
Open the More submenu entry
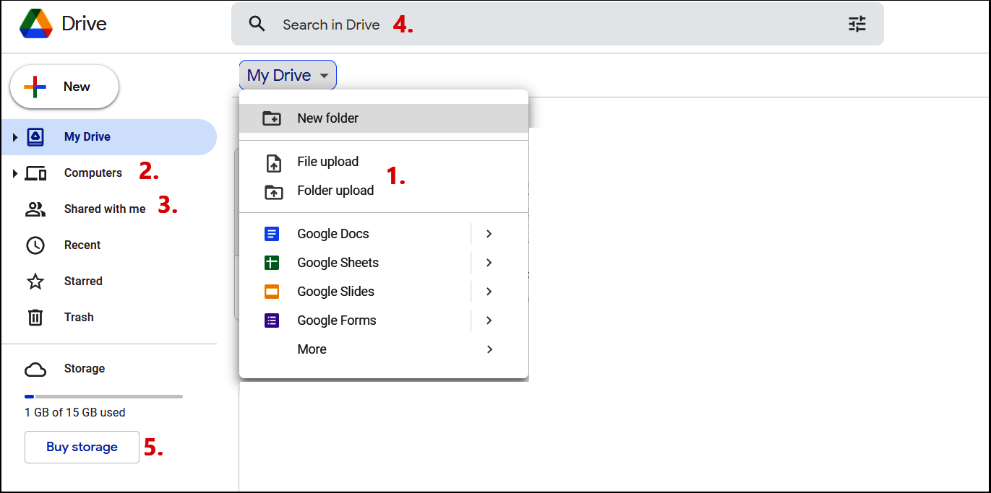click(311, 349)
